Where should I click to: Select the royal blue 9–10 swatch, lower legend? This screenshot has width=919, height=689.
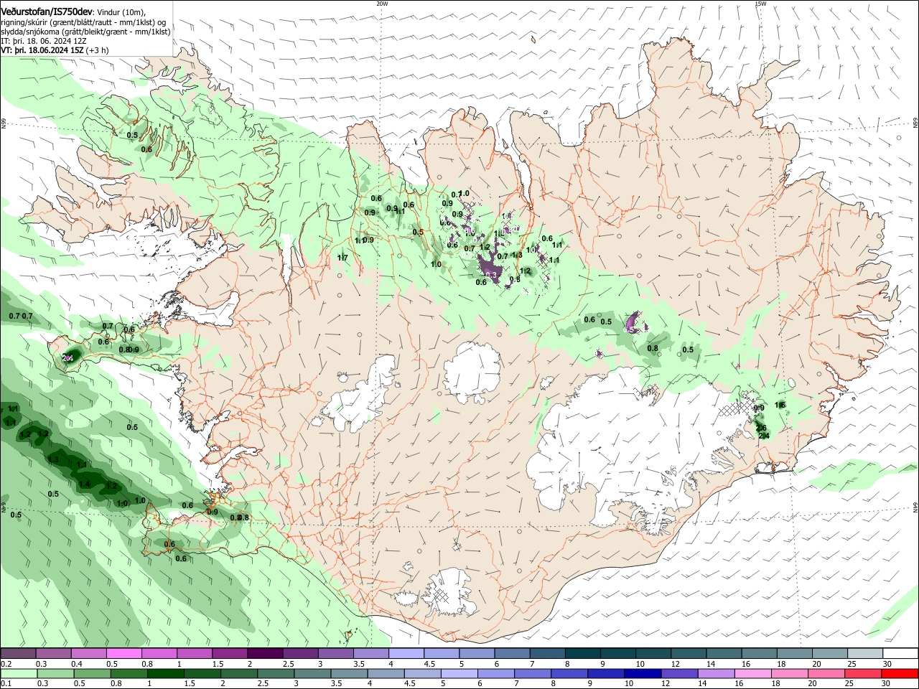(607, 673)
